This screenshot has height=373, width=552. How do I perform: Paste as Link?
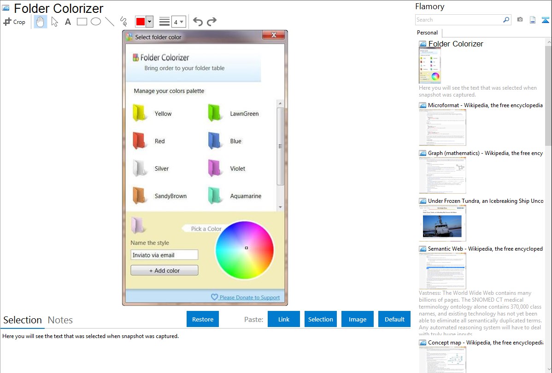point(284,319)
